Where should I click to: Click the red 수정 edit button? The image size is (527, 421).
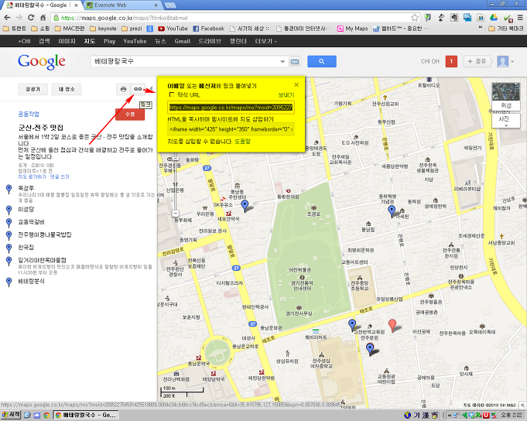click(x=130, y=115)
